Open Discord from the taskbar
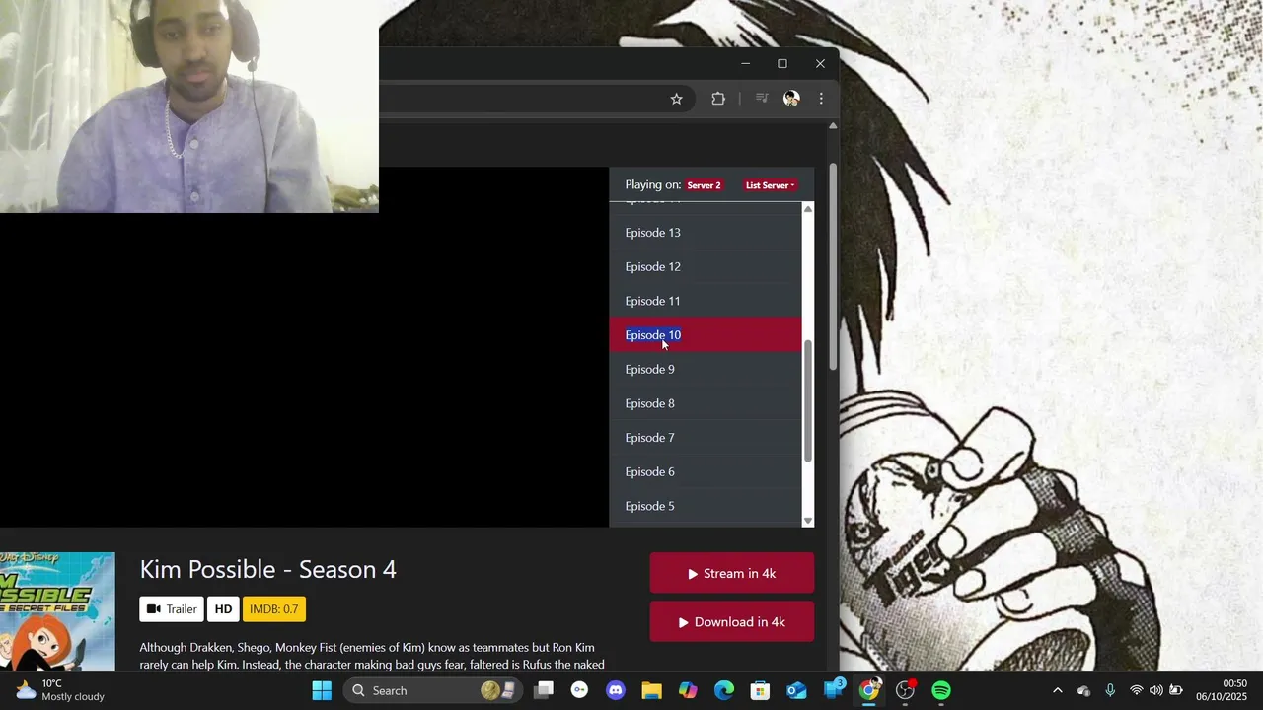The height and width of the screenshot is (710, 1263). tap(616, 690)
